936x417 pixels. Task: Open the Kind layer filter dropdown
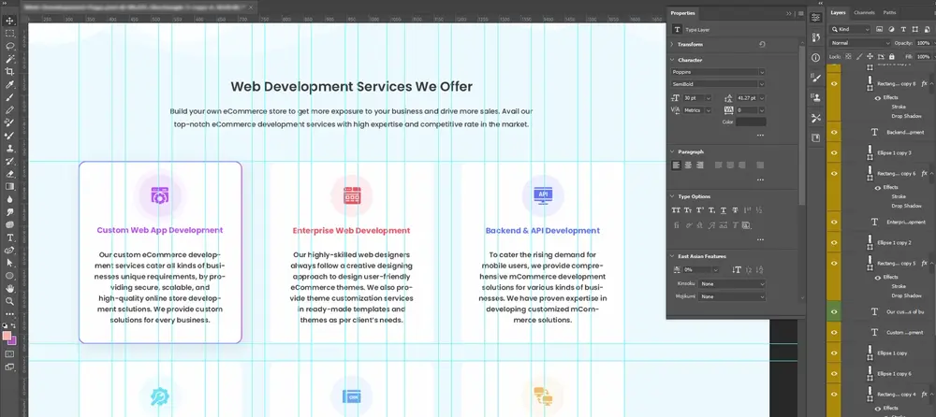pyautogui.click(x=850, y=29)
